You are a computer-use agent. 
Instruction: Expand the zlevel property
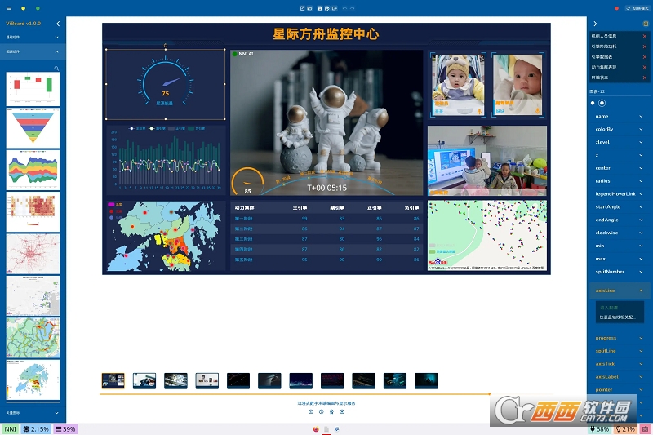coord(620,142)
